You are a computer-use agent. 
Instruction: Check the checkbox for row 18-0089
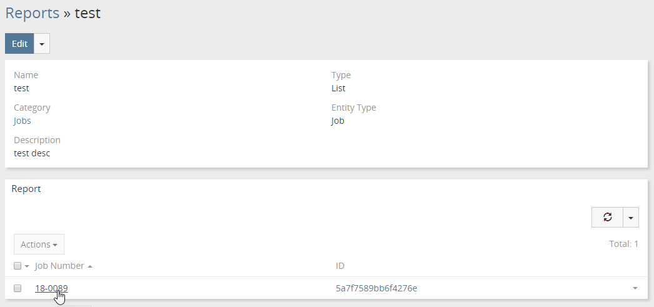pyautogui.click(x=18, y=288)
